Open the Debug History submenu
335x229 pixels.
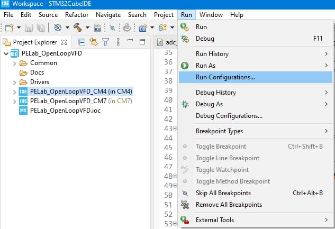pos(256,93)
